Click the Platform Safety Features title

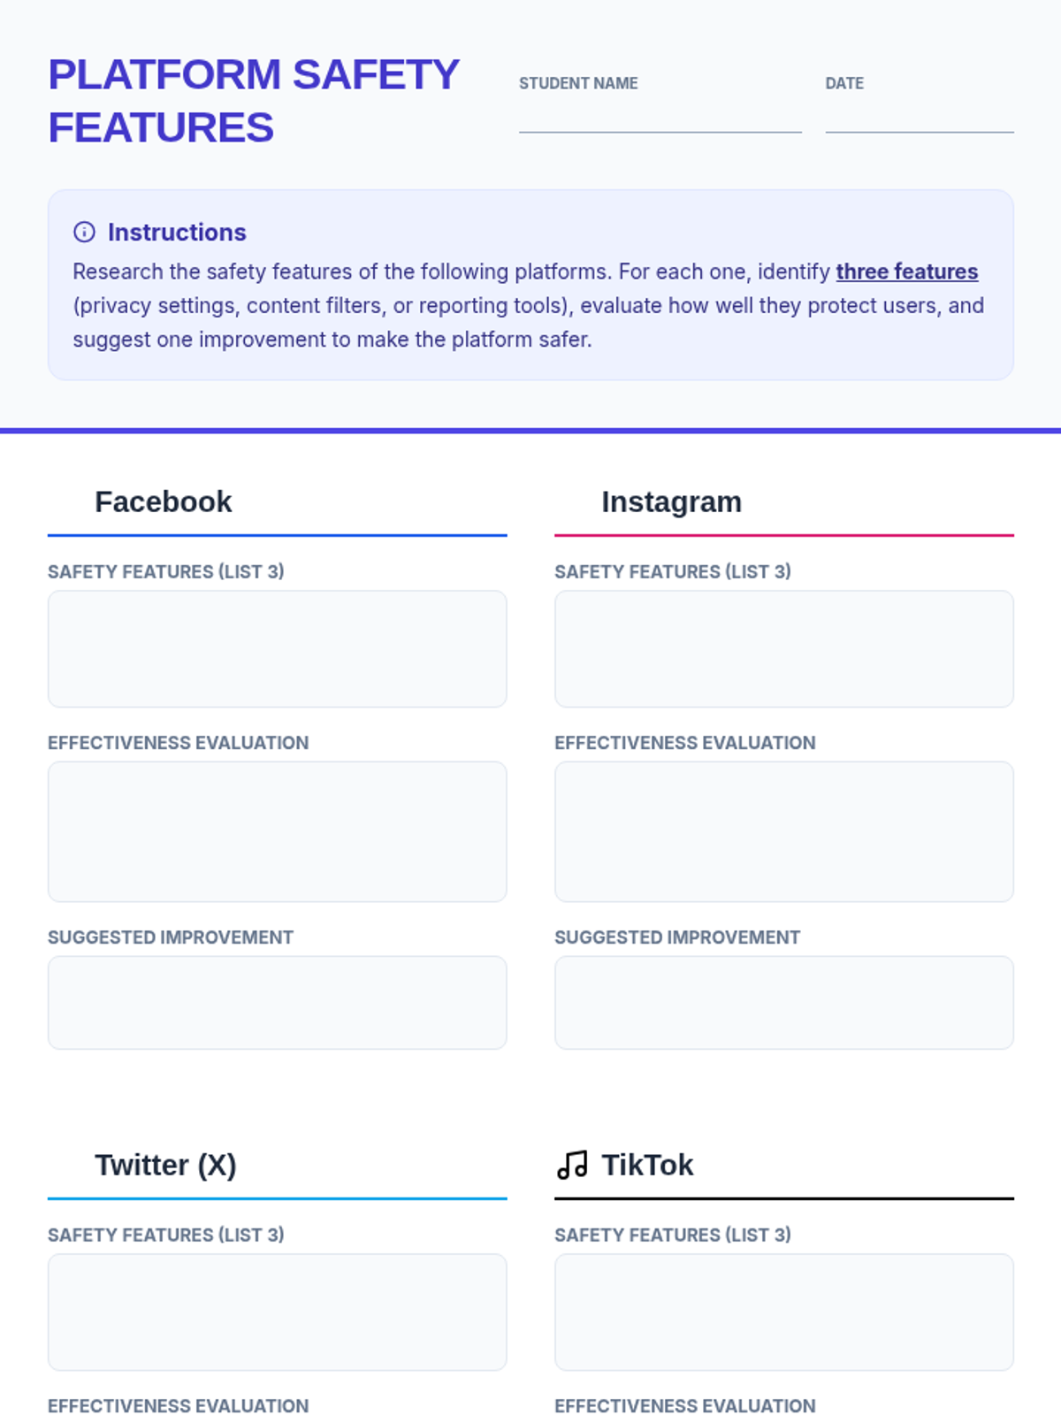(253, 101)
